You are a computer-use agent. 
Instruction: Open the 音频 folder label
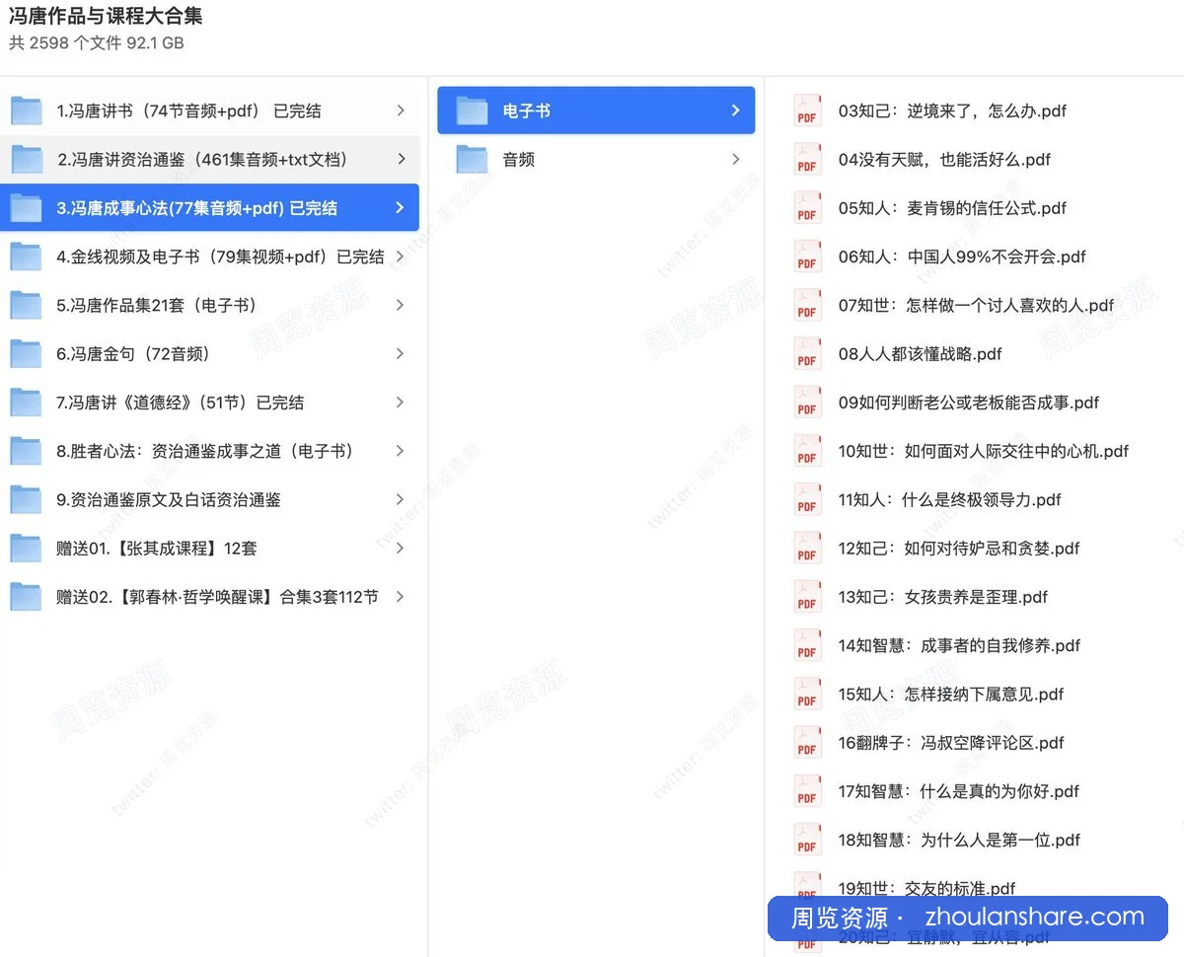click(519, 159)
